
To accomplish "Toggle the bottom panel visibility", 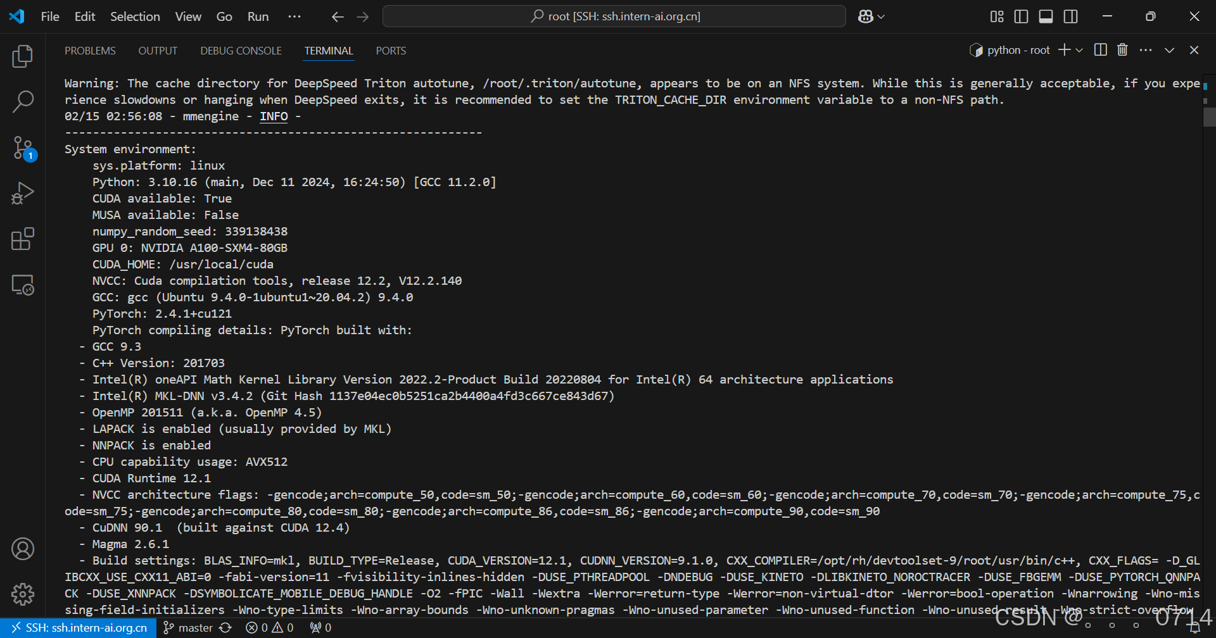I will (x=1046, y=16).
